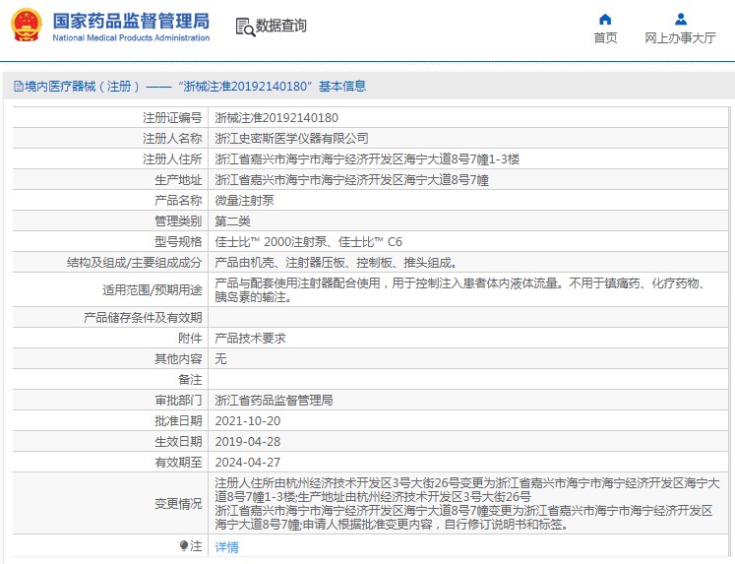Click the 注册人住所 row label
The image size is (735, 564).
172,158
